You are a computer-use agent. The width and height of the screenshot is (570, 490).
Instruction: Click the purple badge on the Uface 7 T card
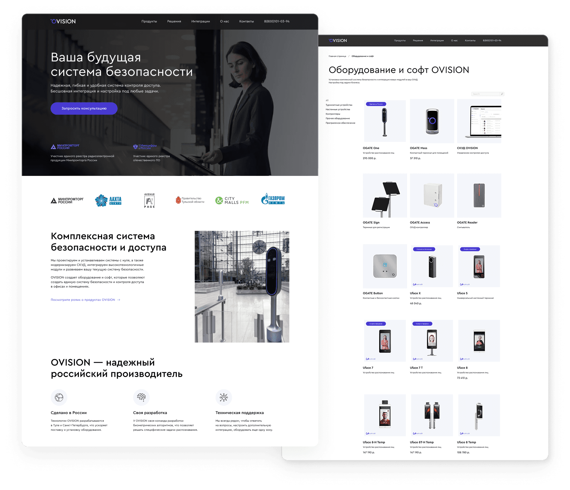[422, 324]
